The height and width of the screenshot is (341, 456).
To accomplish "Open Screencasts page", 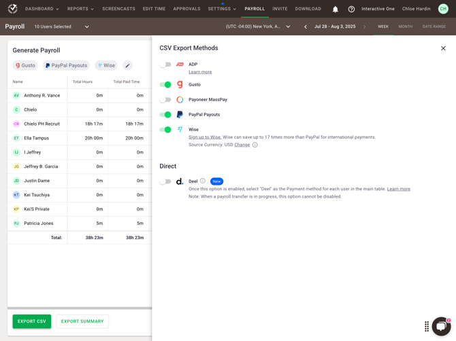I will point(118,9).
